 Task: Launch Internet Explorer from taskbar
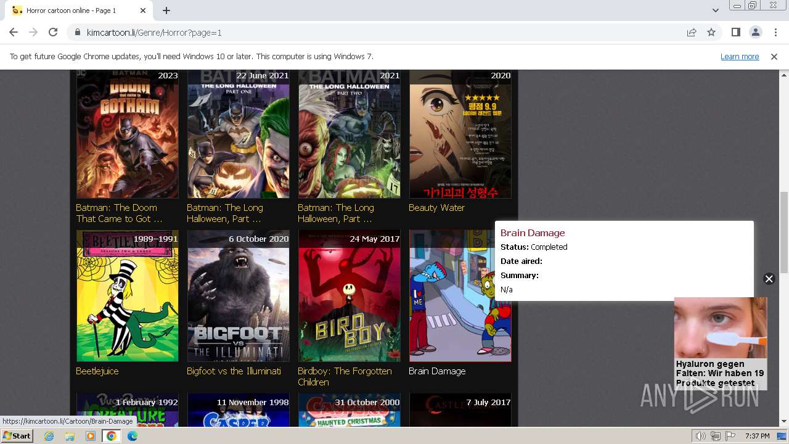pyautogui.click(x=49, y=436)
